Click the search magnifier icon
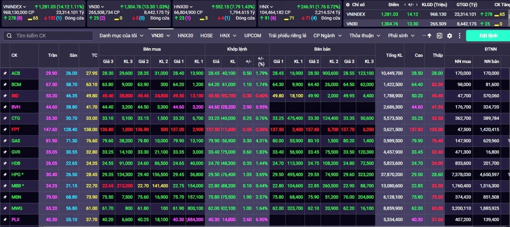 [9, 36]
